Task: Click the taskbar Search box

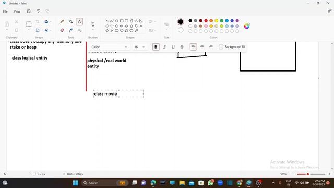Action: click(x=105, y=183)
